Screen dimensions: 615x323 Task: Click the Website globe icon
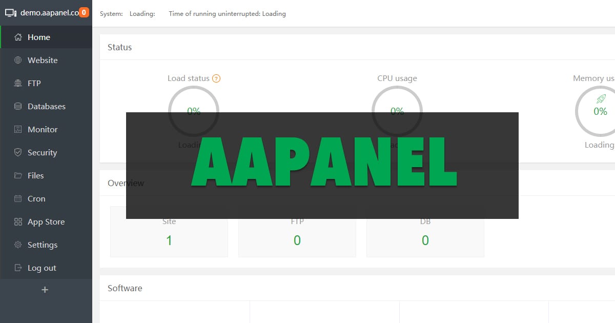tap(18, 60)
